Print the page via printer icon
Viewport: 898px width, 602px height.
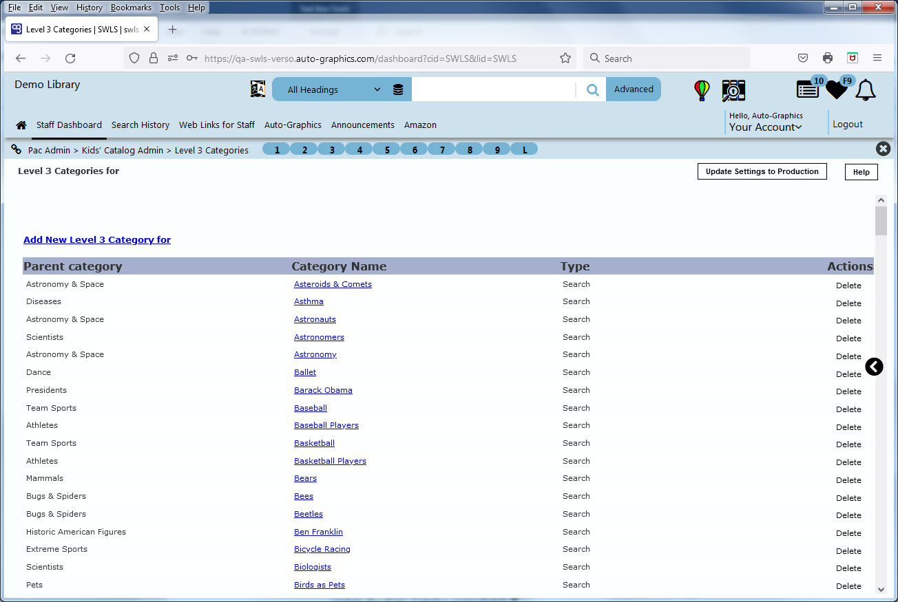tap(828, 58)
